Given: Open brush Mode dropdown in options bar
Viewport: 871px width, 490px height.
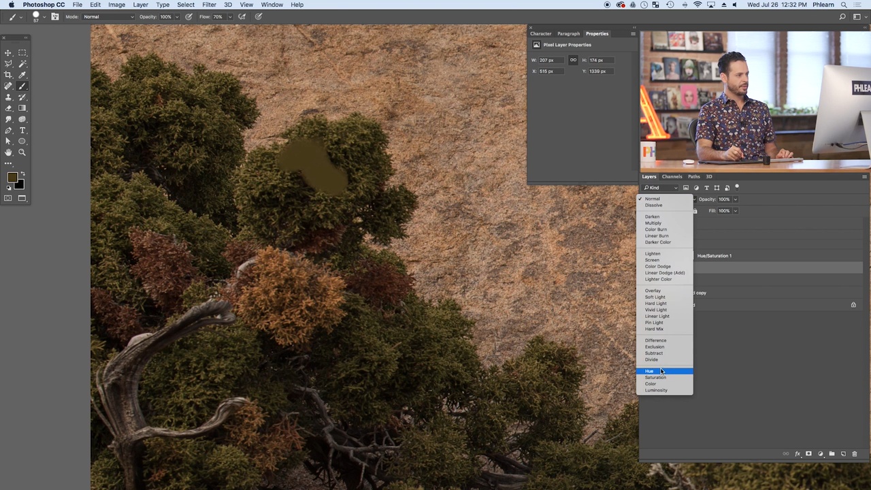Looking at the screenshot, I should (x=109, y=16).
